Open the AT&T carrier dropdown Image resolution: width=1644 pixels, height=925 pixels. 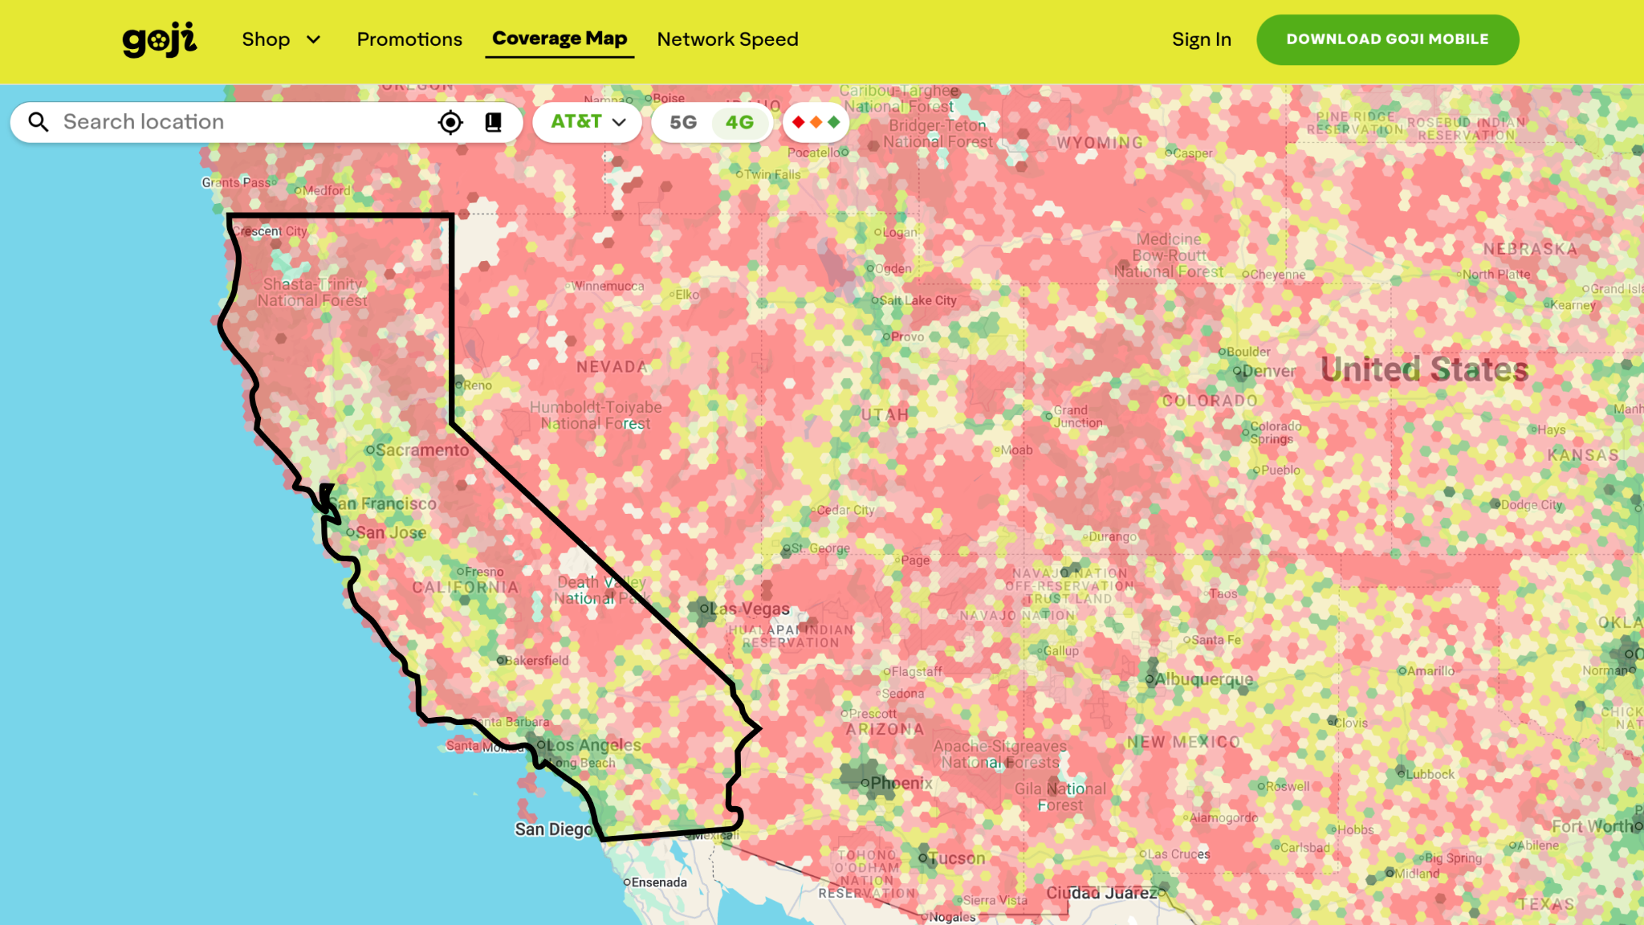click(587, 122)
